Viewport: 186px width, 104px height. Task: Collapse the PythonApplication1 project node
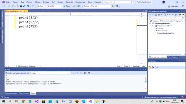coord(150,23)
